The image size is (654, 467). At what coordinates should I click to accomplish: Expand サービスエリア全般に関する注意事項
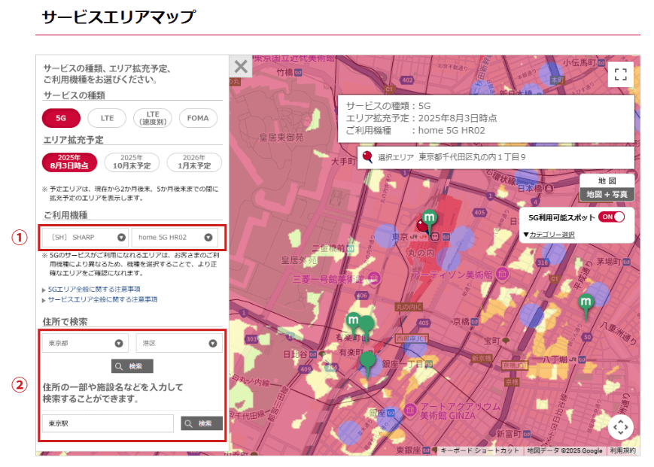102,299
